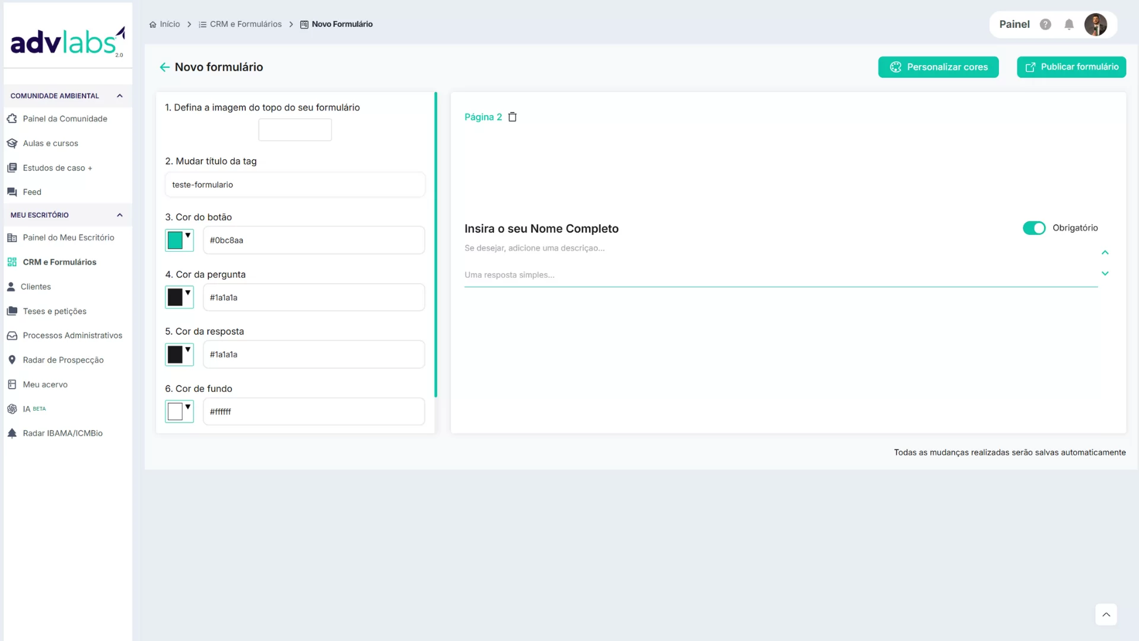Click the back arrow beside Novo formulário
Image resolution: width=1139 pixels, height=641 pixels.
tap(164, 67)
